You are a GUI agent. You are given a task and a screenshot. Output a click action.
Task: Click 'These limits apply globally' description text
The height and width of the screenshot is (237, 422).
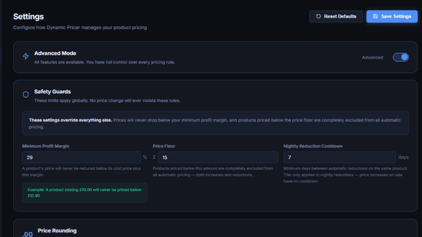[107, 101]
